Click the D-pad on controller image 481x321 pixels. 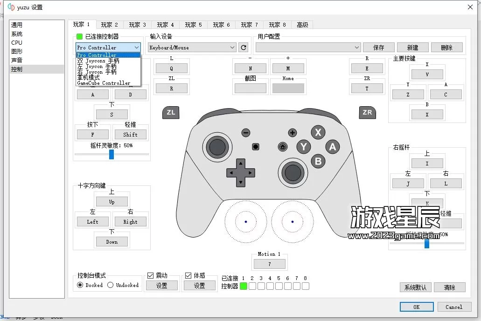point(240,172)
